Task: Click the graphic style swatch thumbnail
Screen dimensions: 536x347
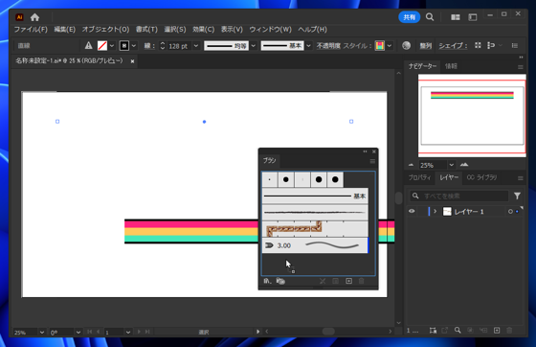Action: pyautogui.click(x=380, y=45)
